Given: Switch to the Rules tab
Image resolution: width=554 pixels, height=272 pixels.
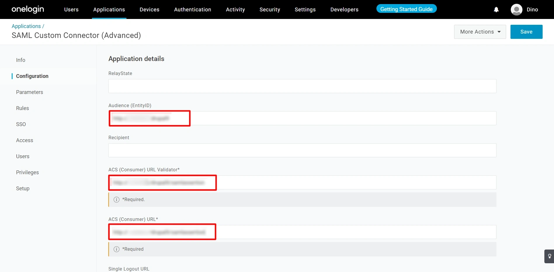Looking at the screenshot, I should (x=22, y=108).
